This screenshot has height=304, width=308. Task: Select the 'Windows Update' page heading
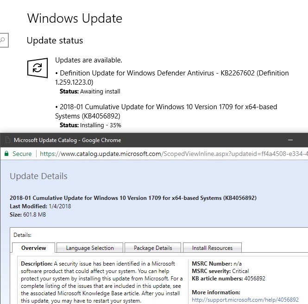[x=75, y=18]
